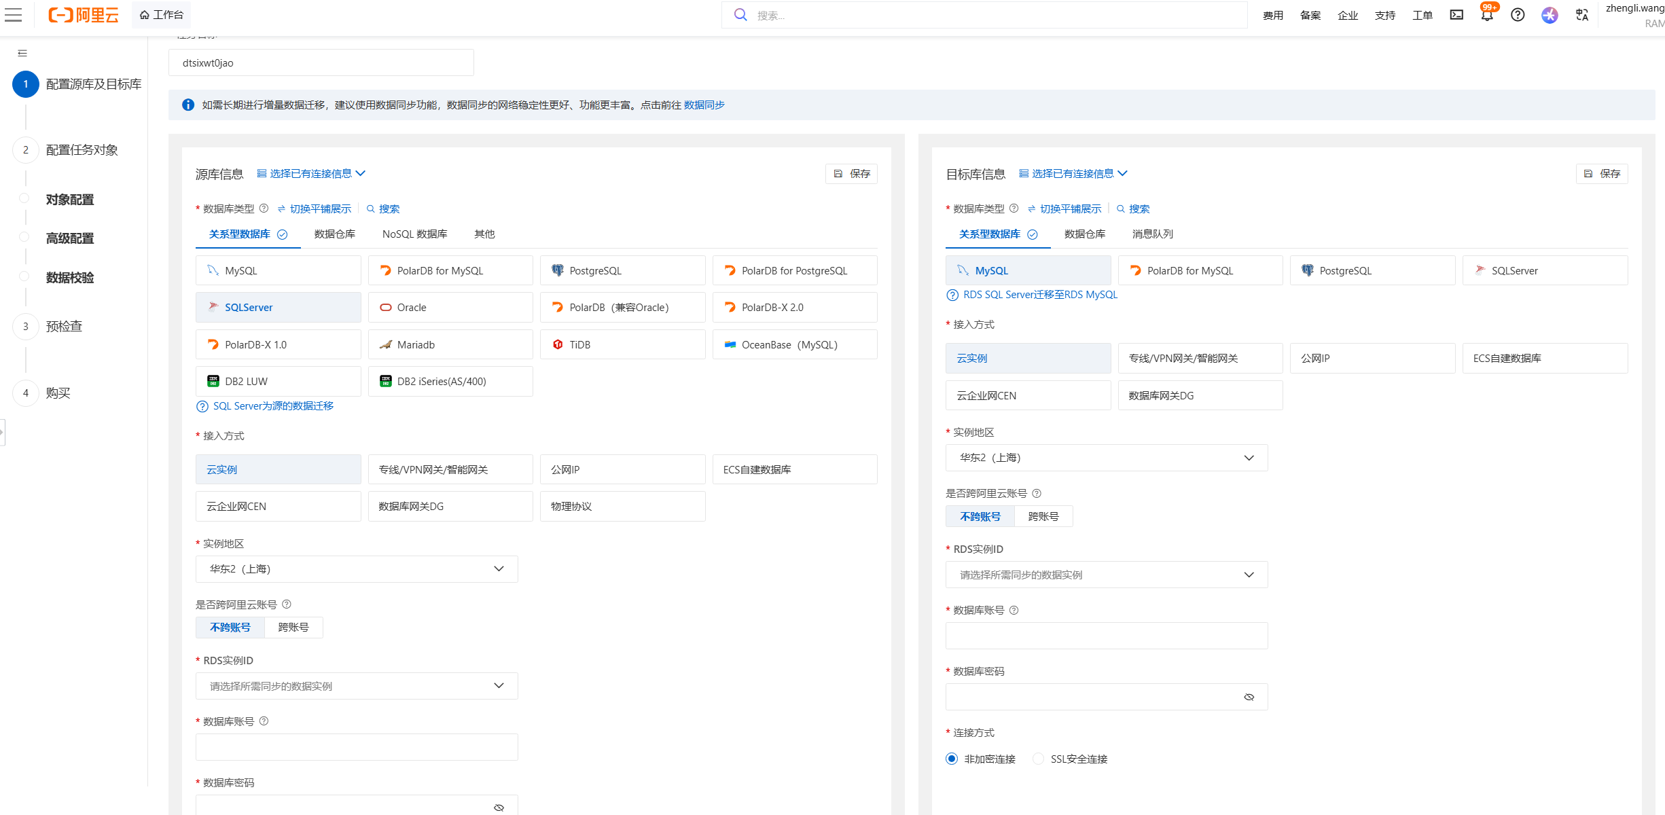Viewport: 1665px width, 815px height.
Task: Click the language switch icon
Action: [x=1581, y=15]
